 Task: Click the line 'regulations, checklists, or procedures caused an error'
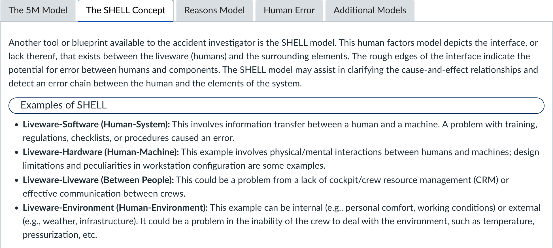coord(128,138)
